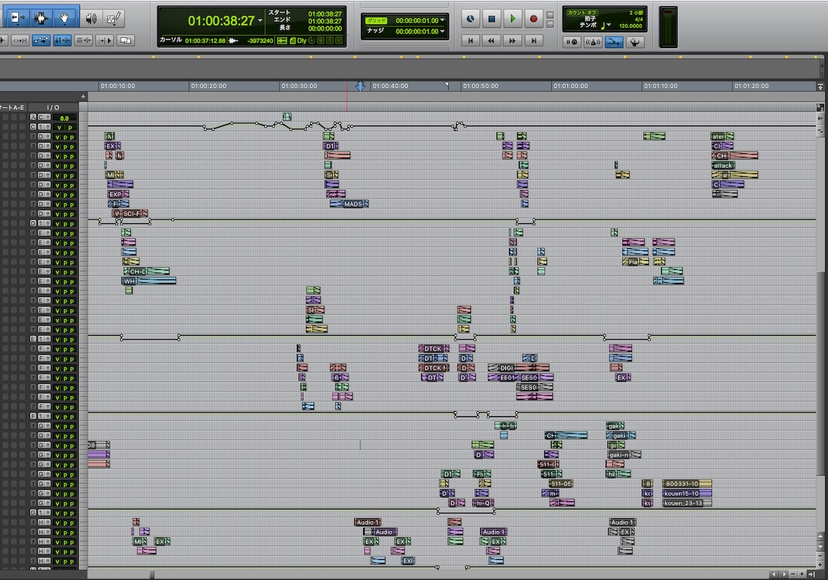Click the Online sync clock button
This screenshot has width=828, height=580.
(x=470, y=19)
